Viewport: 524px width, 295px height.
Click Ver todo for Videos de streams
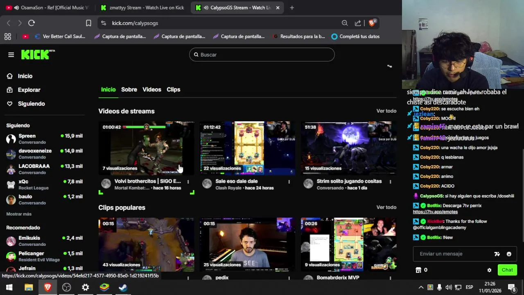coord(386,111)
